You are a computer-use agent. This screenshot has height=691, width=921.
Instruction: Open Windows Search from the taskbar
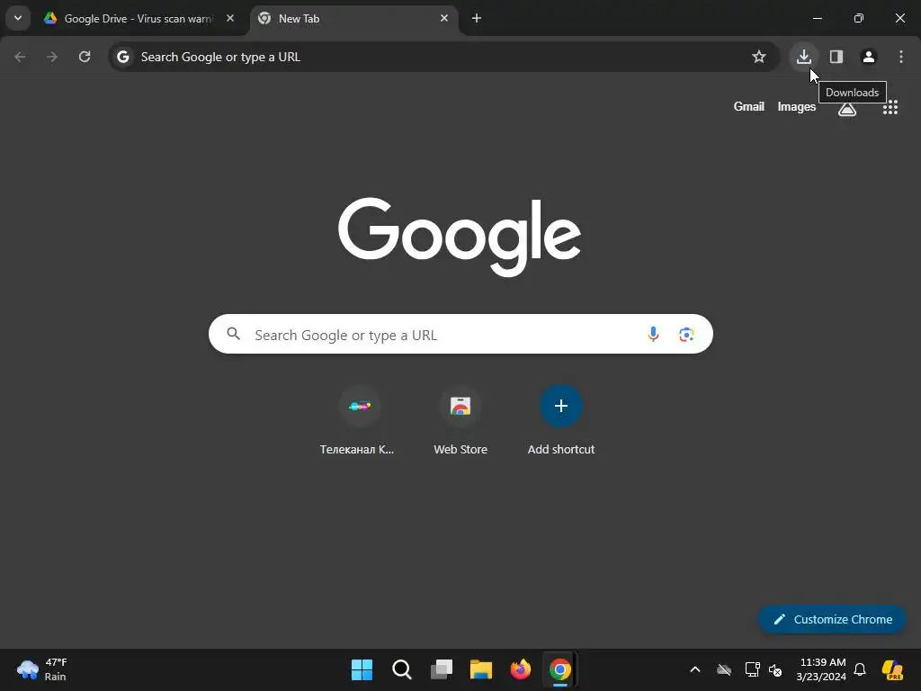(x=402, y=669)
